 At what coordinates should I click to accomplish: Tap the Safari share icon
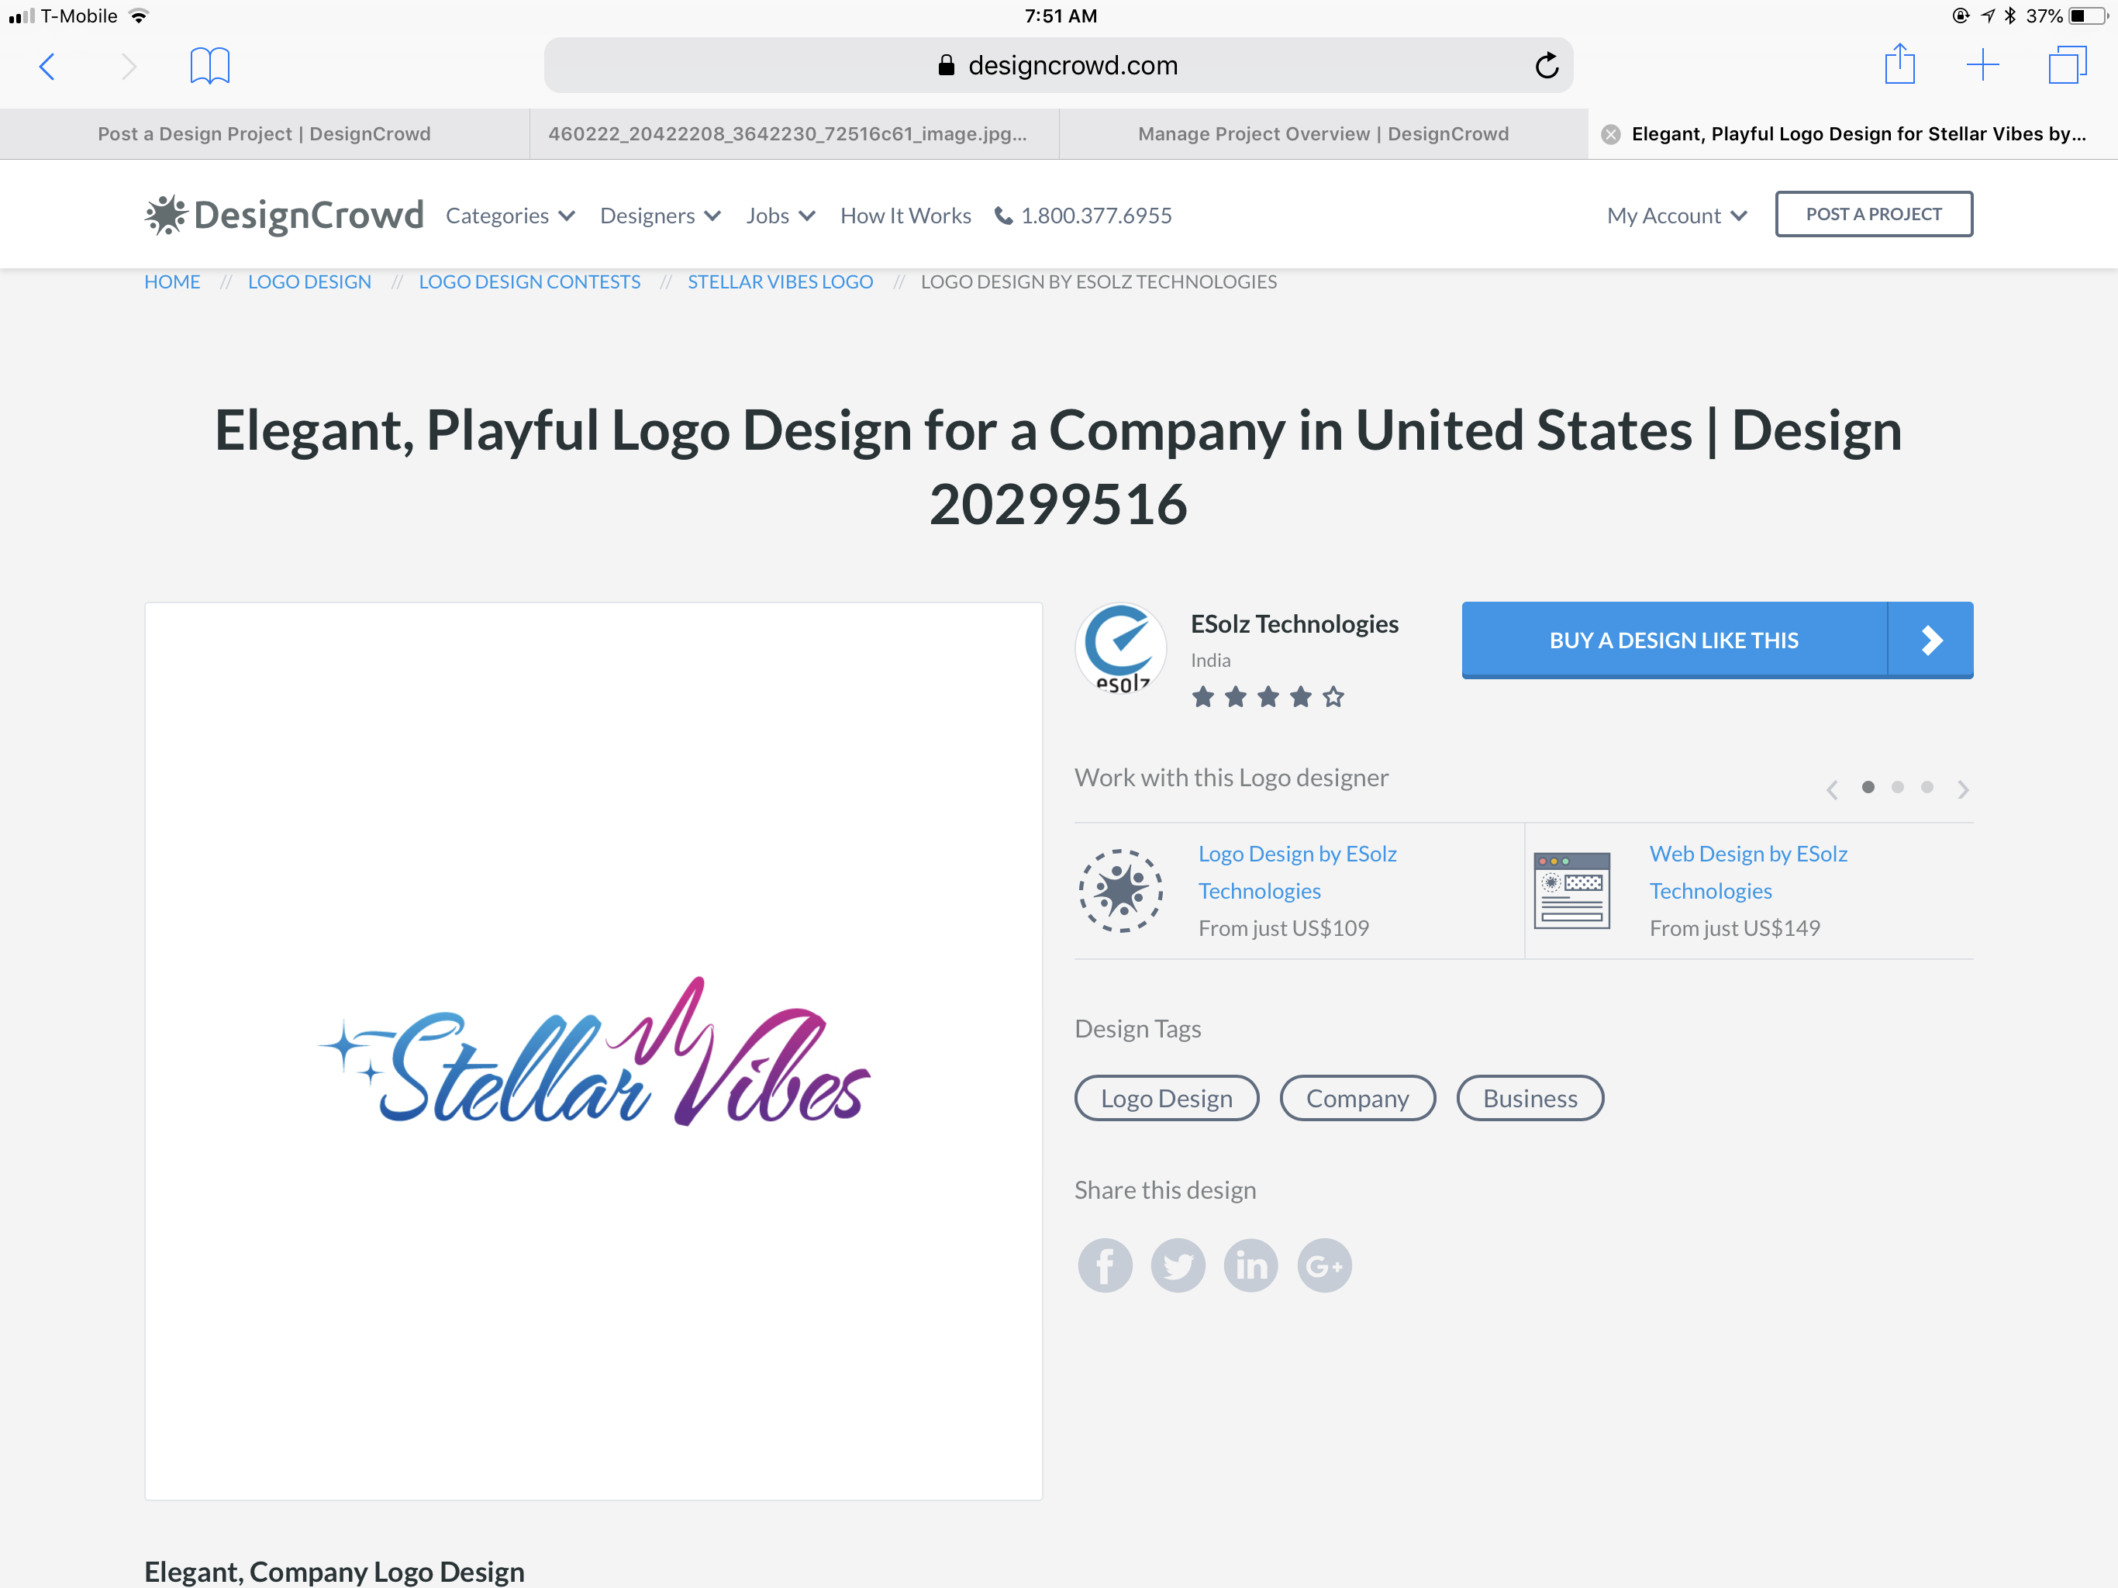click(x=1899, y=64)
